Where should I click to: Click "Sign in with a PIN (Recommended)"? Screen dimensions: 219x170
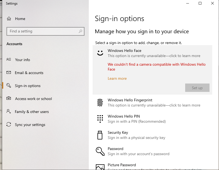[137, 121]
